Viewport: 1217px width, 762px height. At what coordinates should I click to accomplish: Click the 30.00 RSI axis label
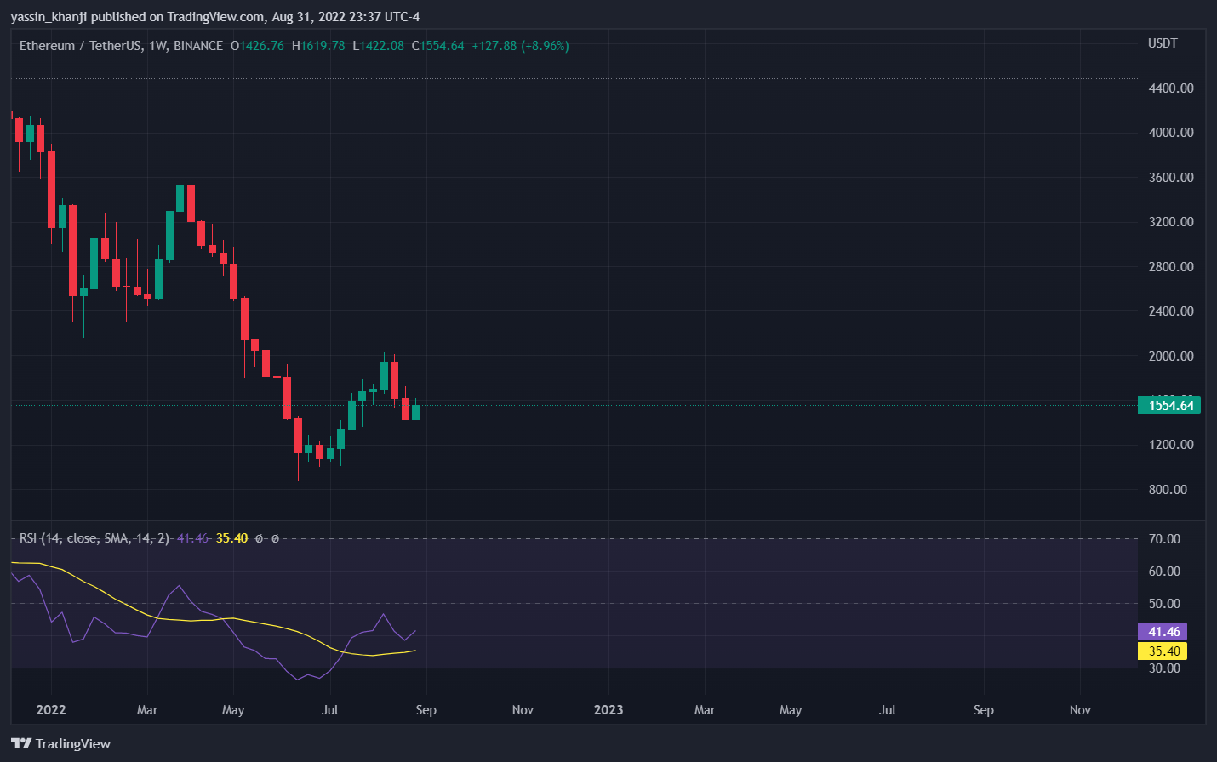(1164, 668)
